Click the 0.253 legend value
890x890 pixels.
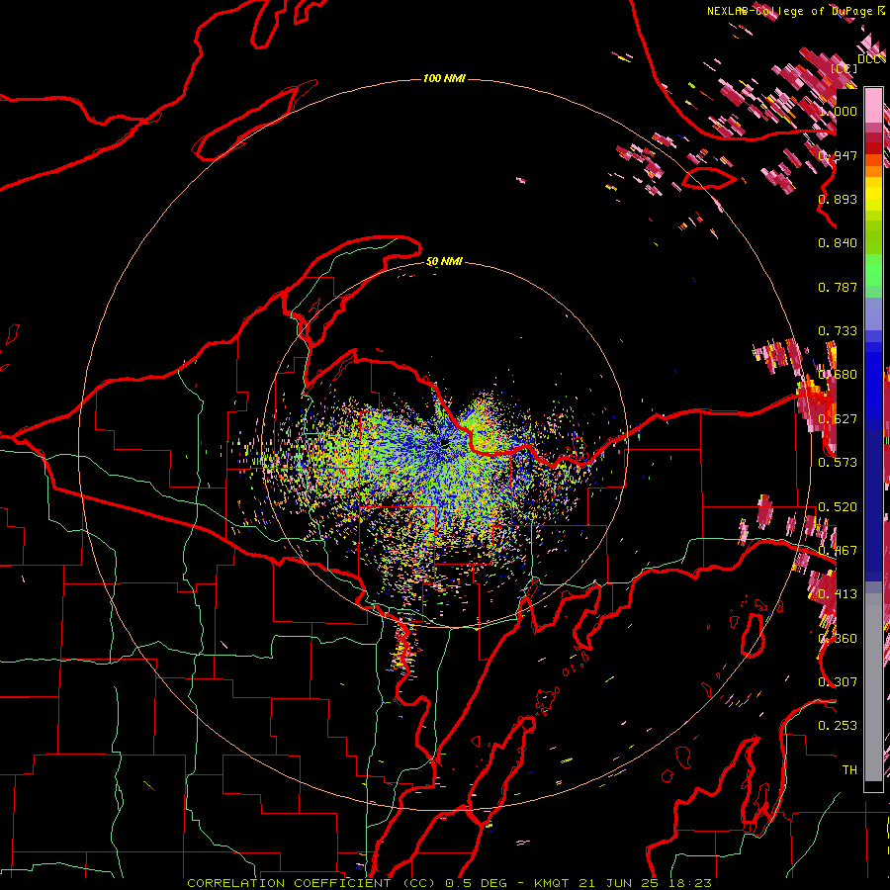pos(838,726)
